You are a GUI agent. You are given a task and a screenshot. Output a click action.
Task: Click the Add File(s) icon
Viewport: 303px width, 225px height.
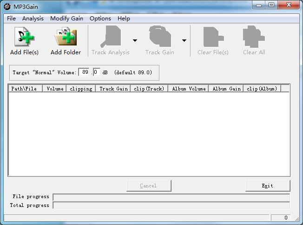point(24,37)
